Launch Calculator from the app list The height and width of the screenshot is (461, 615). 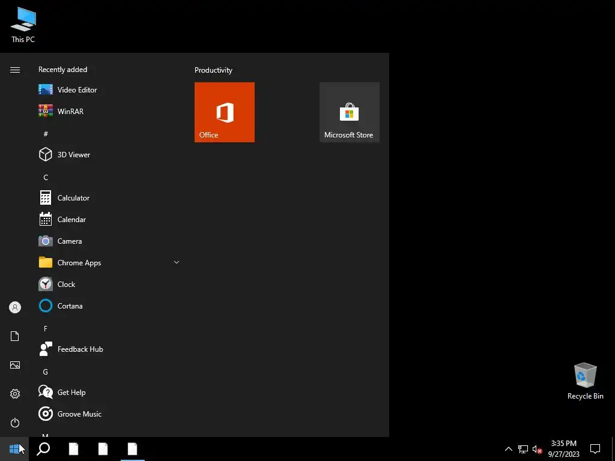coord(109,198)
